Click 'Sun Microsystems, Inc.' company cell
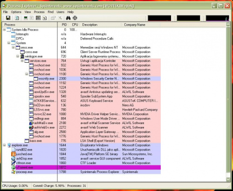Image resolution: width=233 pixels, height=191 pixels. (137, 154)
